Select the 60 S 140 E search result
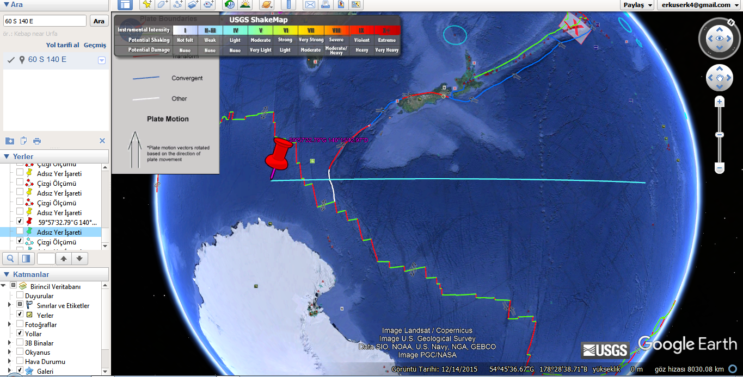 (x=47, y=59)
